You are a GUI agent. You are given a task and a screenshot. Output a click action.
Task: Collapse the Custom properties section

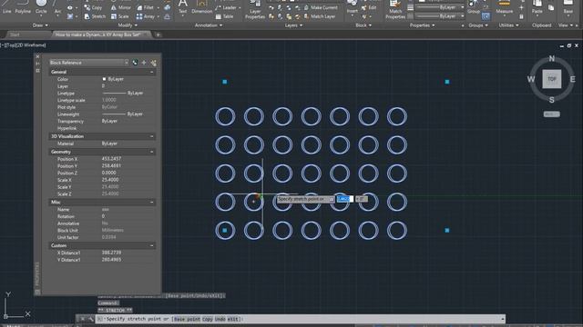click(x=152, y=245)
